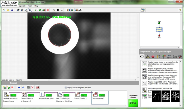Image resolution: width=184 pixels, height=109 pixels.
Task: Save the inspection with floppy disk icon
Action: 12,10
